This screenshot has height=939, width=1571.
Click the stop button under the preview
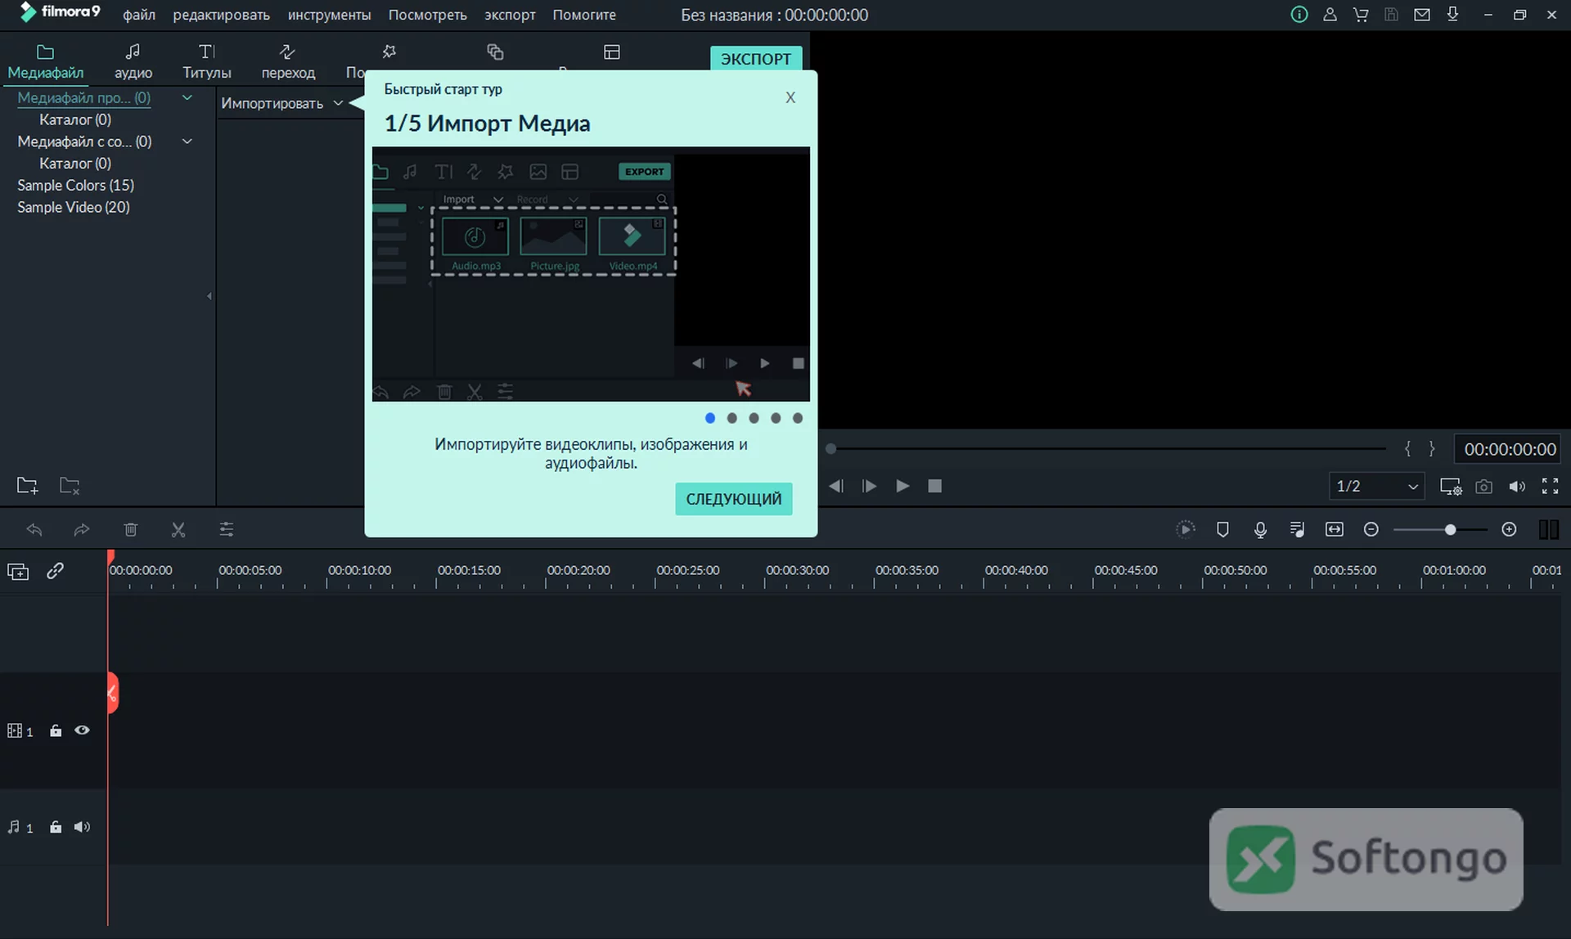(934, 487)
